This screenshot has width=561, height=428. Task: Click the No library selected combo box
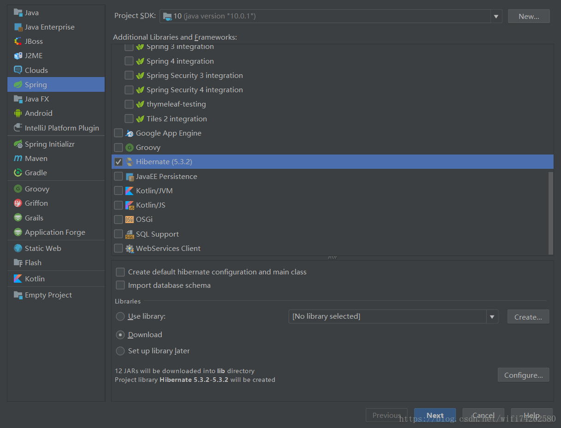click(393, 316)
